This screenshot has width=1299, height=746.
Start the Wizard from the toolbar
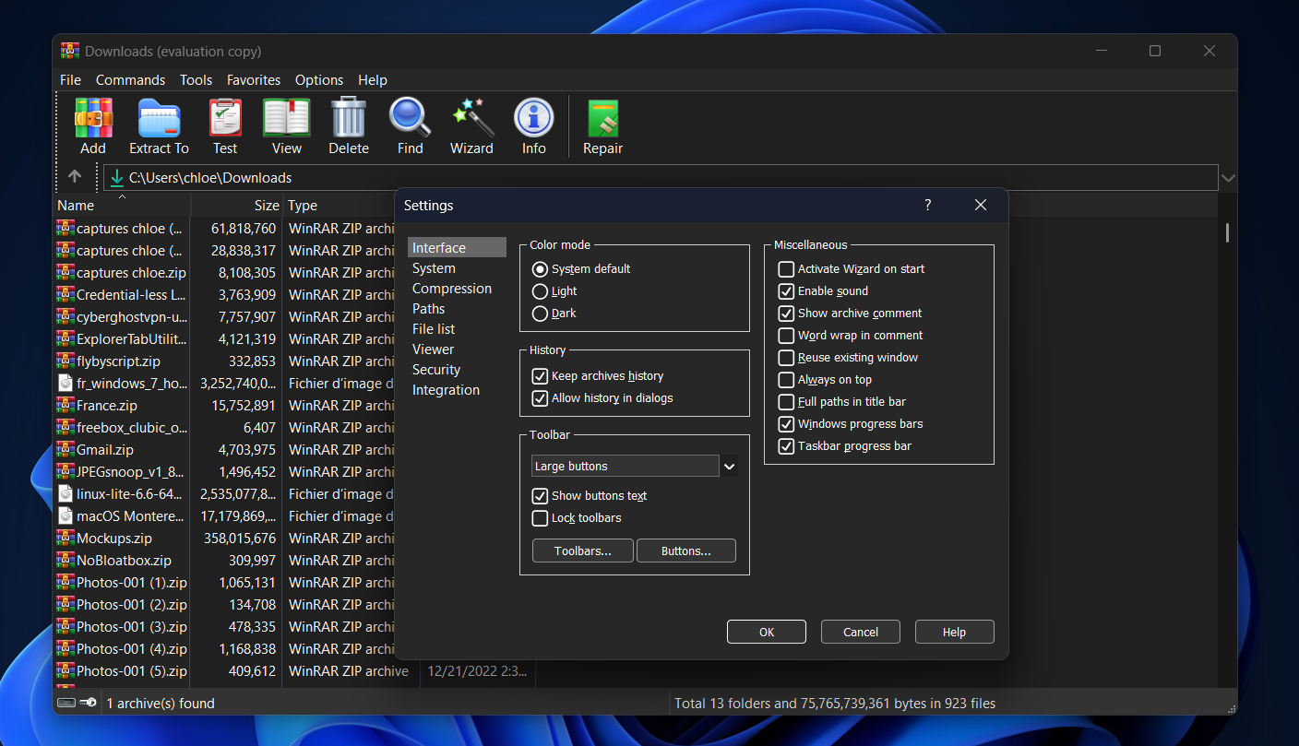click(x=471, y=124)
